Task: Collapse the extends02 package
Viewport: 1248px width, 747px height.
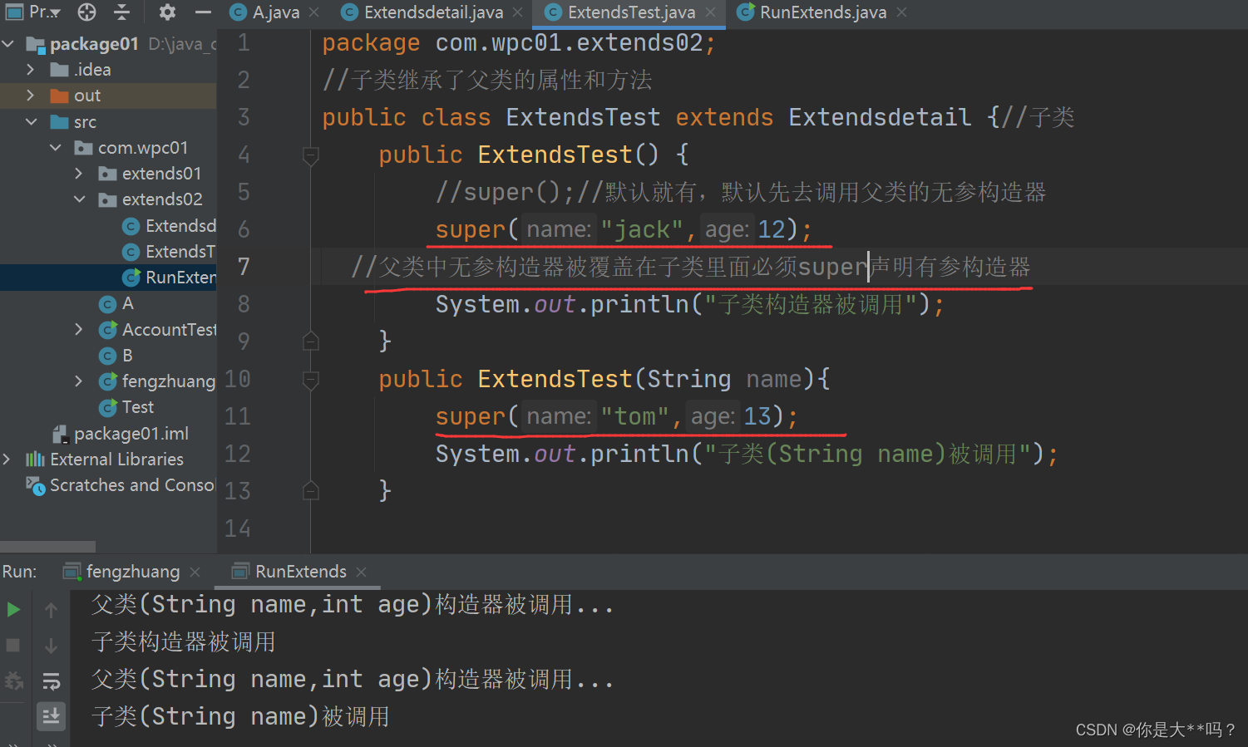Action: tap(79, 199)
